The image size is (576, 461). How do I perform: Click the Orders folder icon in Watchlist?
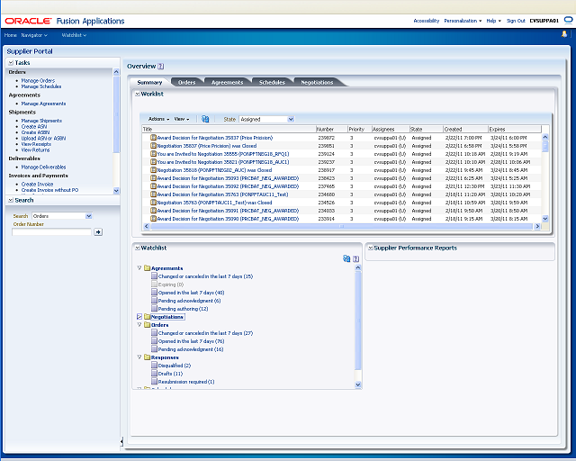tap(148, 325)
